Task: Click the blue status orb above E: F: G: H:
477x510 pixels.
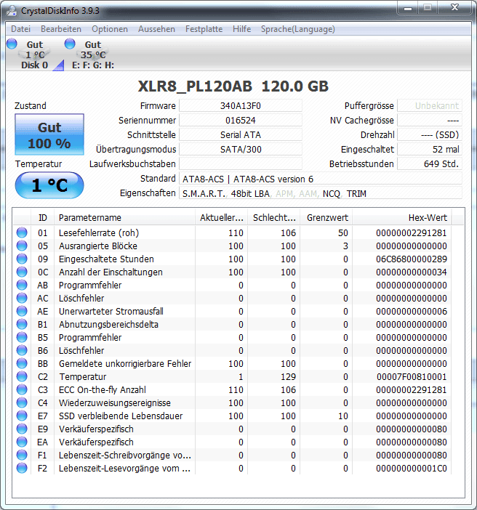Action: (x=70, y=44)
